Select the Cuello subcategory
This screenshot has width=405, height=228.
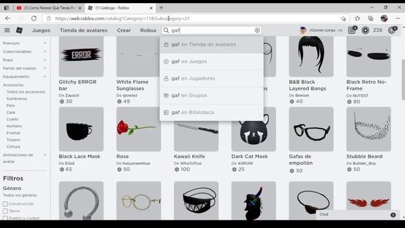point(13,119)
